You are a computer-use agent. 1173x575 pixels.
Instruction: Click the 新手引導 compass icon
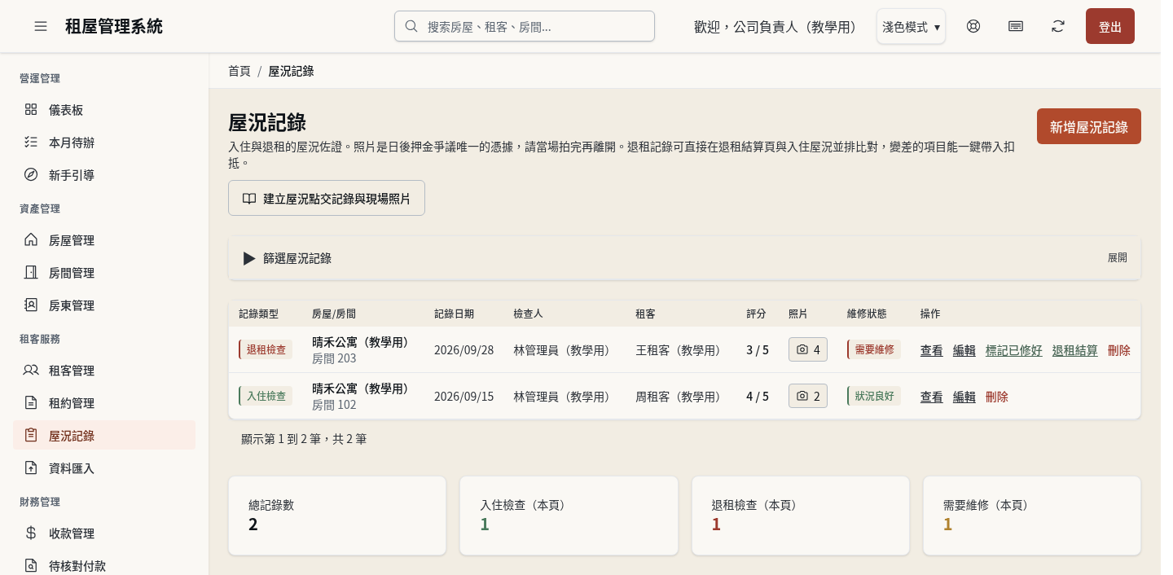[x=31, y=174]
